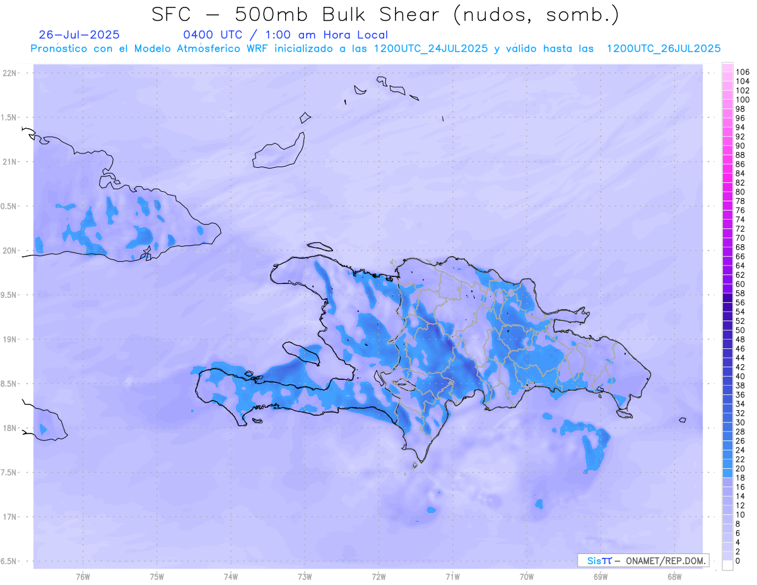Click the "71W" longitude label
Screen dimensions: 757x585
[452, 576]
